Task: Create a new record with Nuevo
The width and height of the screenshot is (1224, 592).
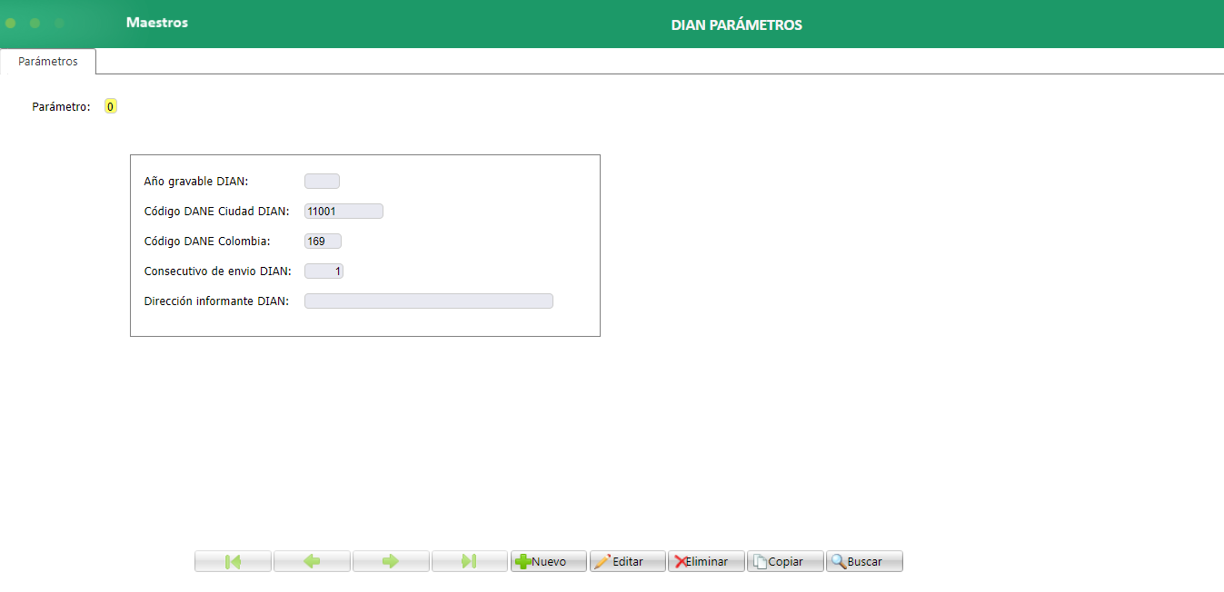Action: 549,561
